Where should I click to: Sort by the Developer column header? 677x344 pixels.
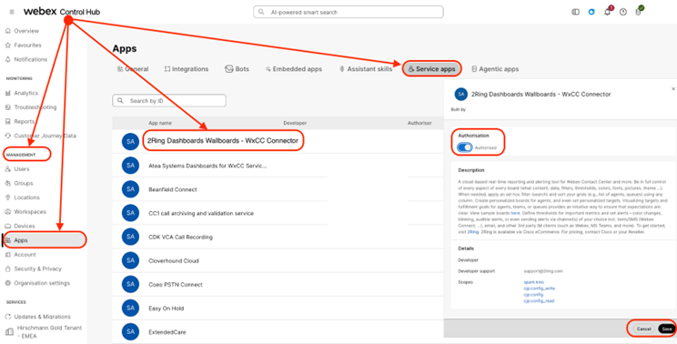tap(295, 123)
